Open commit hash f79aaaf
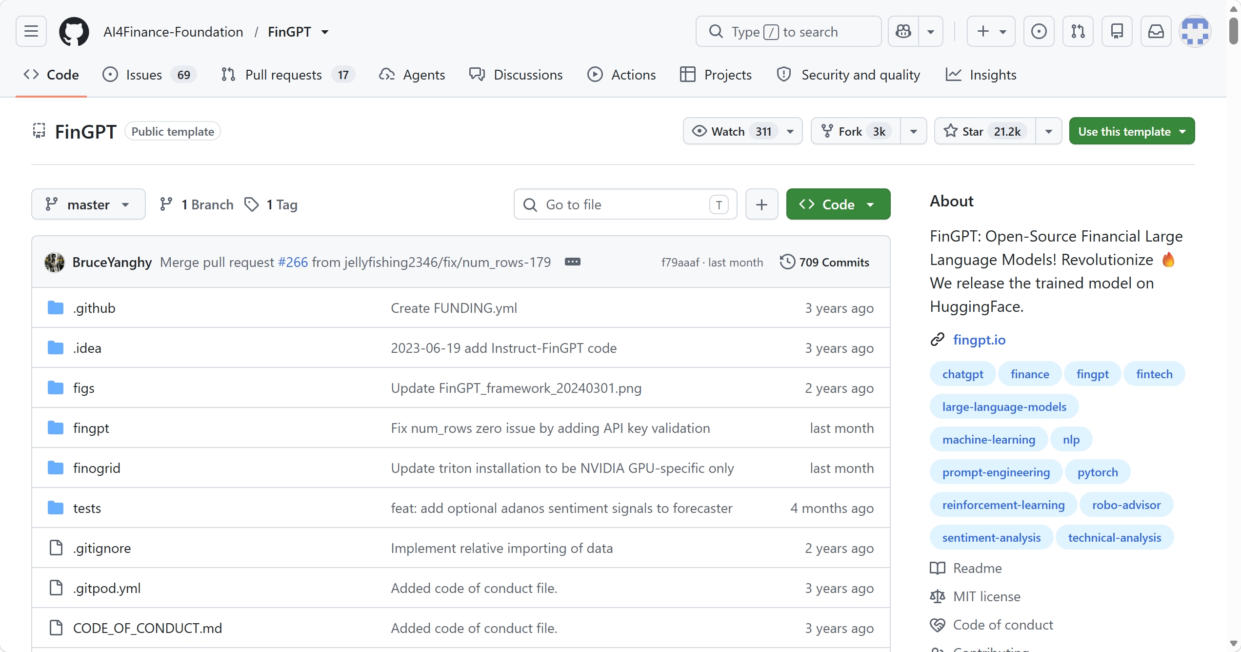This screenshot has height=652, width=1241. tap(680, 263)
